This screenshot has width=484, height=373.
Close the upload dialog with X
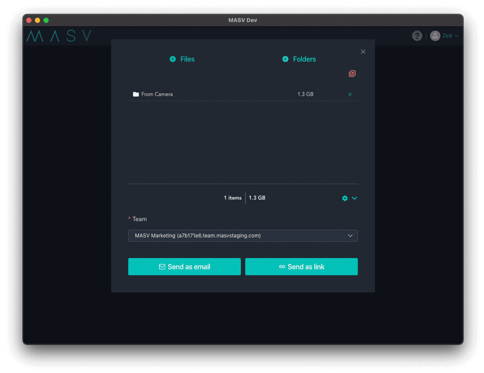[x=363, y=52]
